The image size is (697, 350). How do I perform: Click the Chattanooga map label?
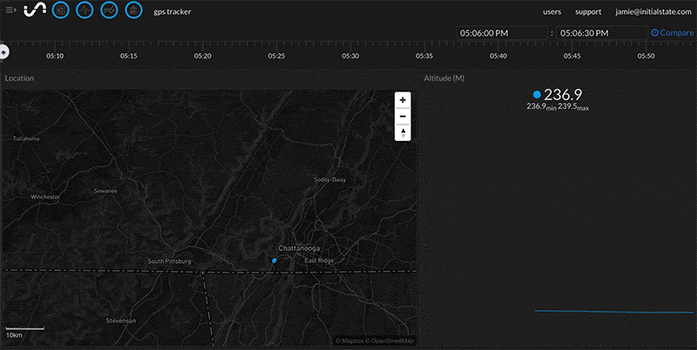coord(299,248)
